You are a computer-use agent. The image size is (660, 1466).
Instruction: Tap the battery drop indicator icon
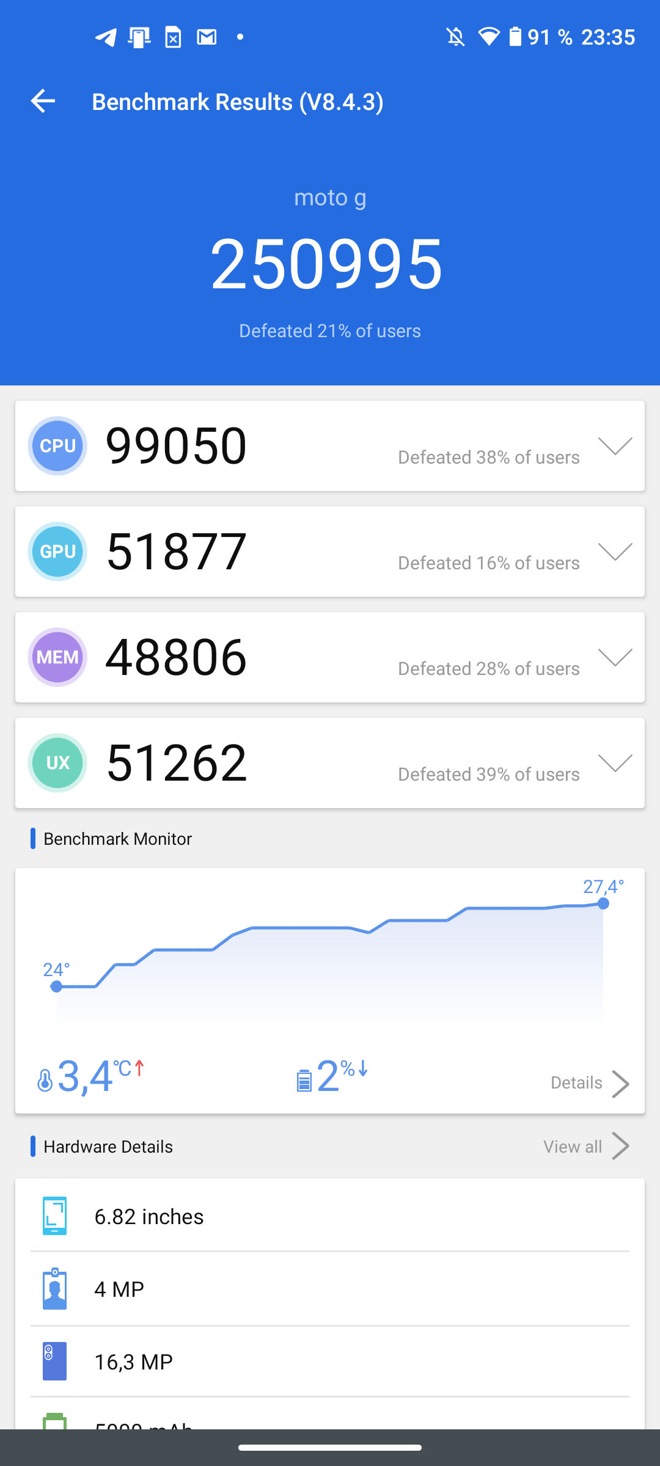click(x=304, y=1080)
